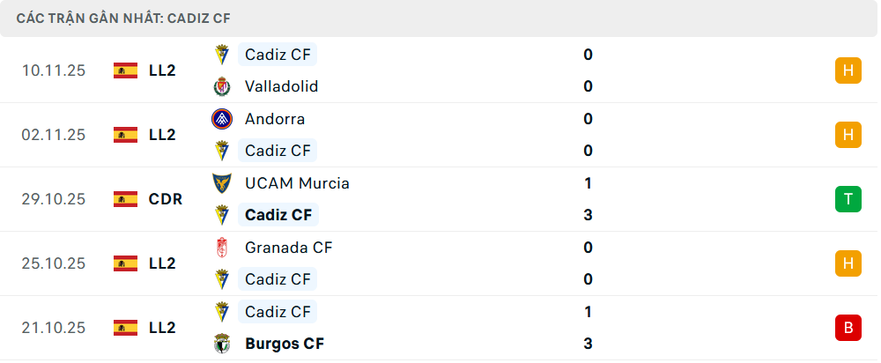Viewport: 881px width, 363px height.
Task: Open Andorra team link
Action: pos(275,119)
